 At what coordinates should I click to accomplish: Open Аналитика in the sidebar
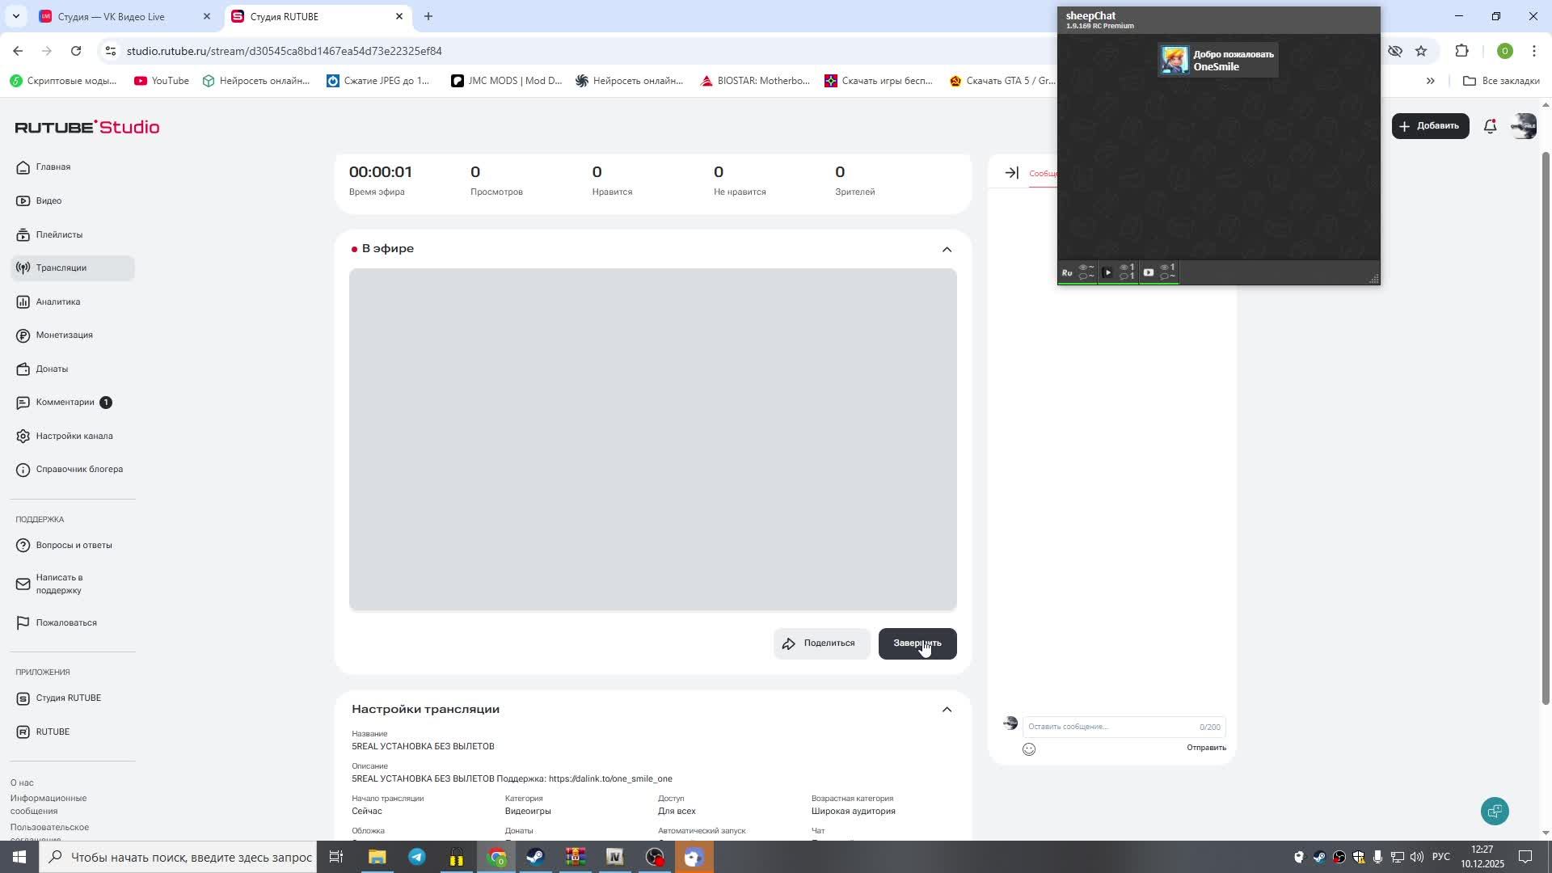click(x=57, y=302)
